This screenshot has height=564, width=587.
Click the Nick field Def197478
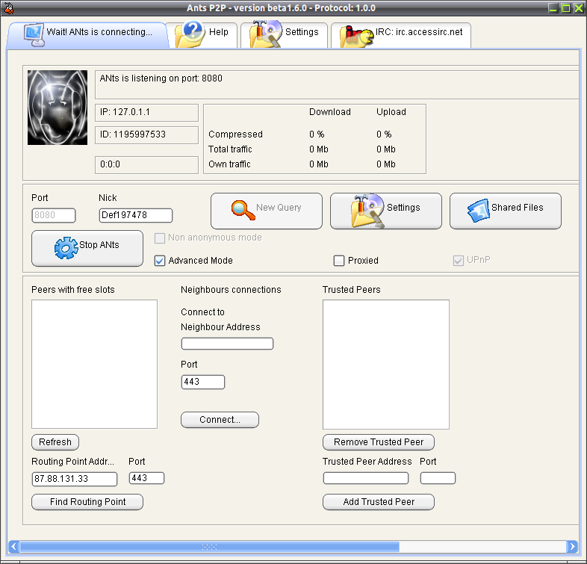[135, 215]
